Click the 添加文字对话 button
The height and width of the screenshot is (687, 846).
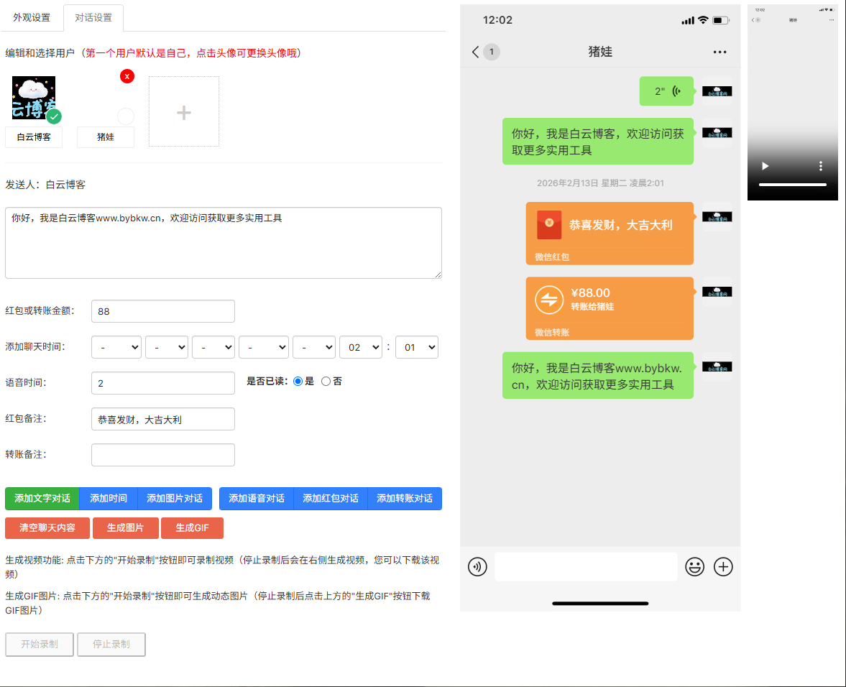42,499
